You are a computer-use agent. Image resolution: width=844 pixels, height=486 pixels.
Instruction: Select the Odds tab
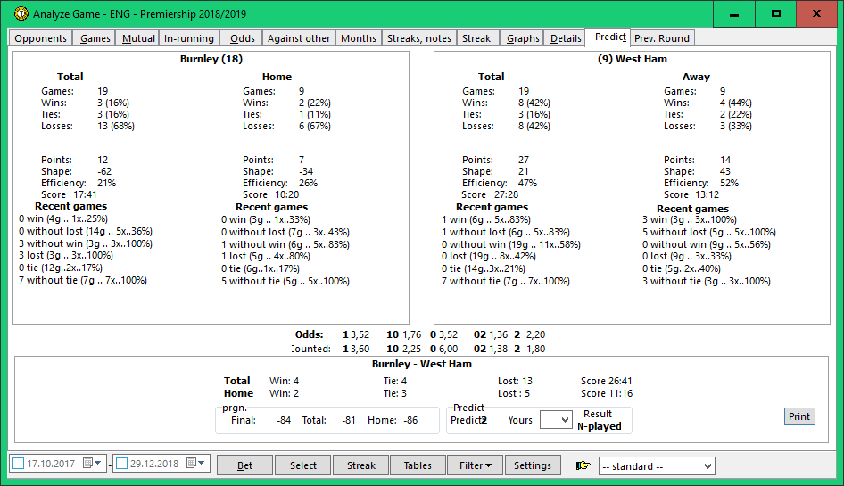[242, 38]
